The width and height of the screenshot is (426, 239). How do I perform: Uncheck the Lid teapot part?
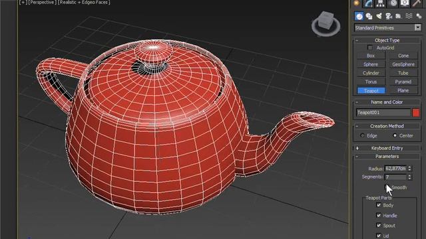(x=379, y=236)
